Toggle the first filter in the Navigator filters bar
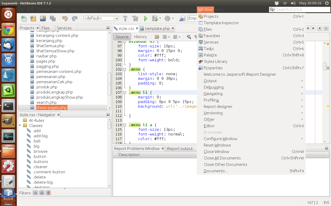The image size is (331, 206). tap(35, 193)
